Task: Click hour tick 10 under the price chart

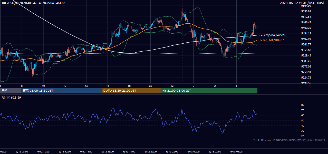Action: 43,86
